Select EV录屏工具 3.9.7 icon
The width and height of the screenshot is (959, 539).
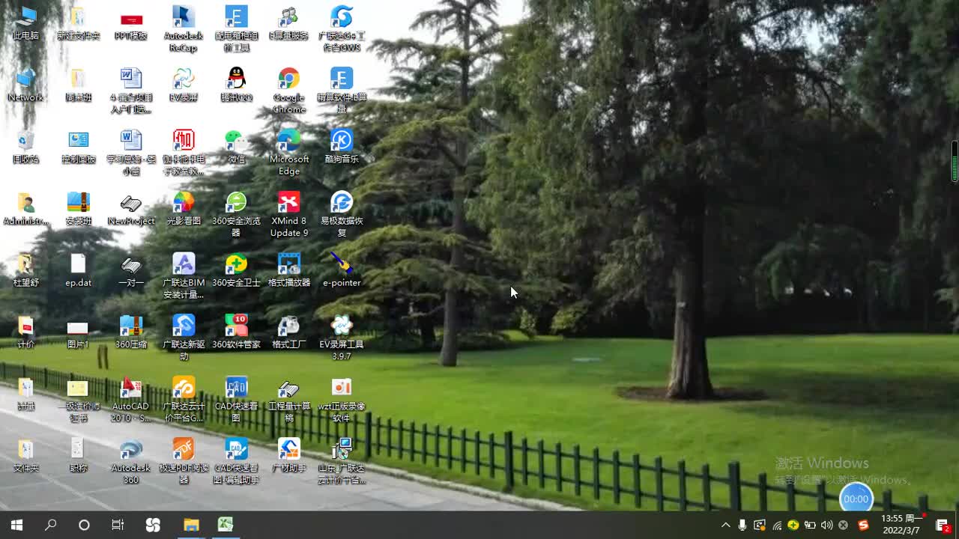(342, 338)
